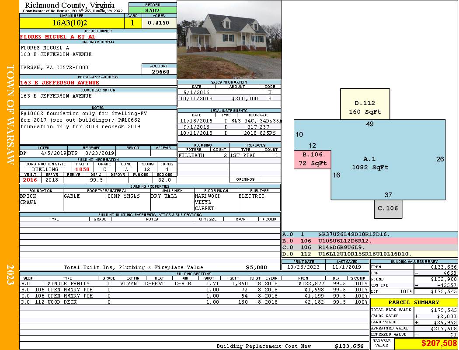Screen dimensions: 459x350
Task: Select the A.0 SINGLE FAMILY building section row
Action: point(194,283)
